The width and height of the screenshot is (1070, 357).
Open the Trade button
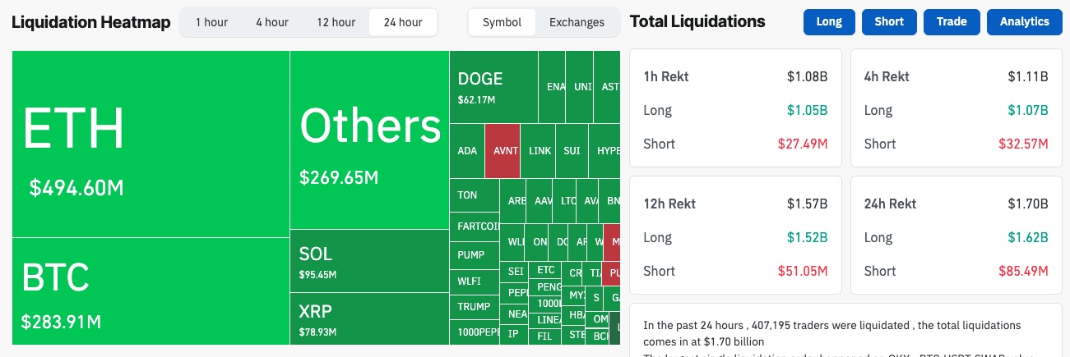click(952, 22)
